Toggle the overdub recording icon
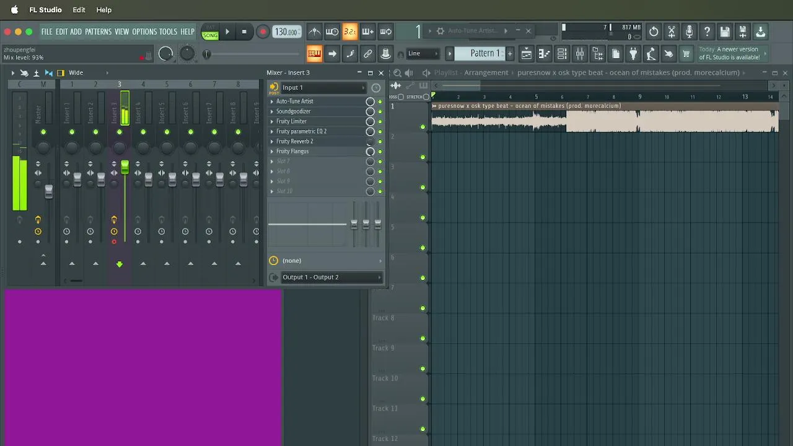The width and height of the screenshot is (793, 446). (x=368, y=32)
